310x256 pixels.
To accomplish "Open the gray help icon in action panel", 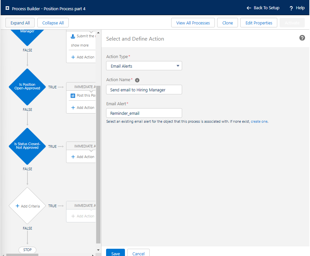I will click(x=302, y=38).
